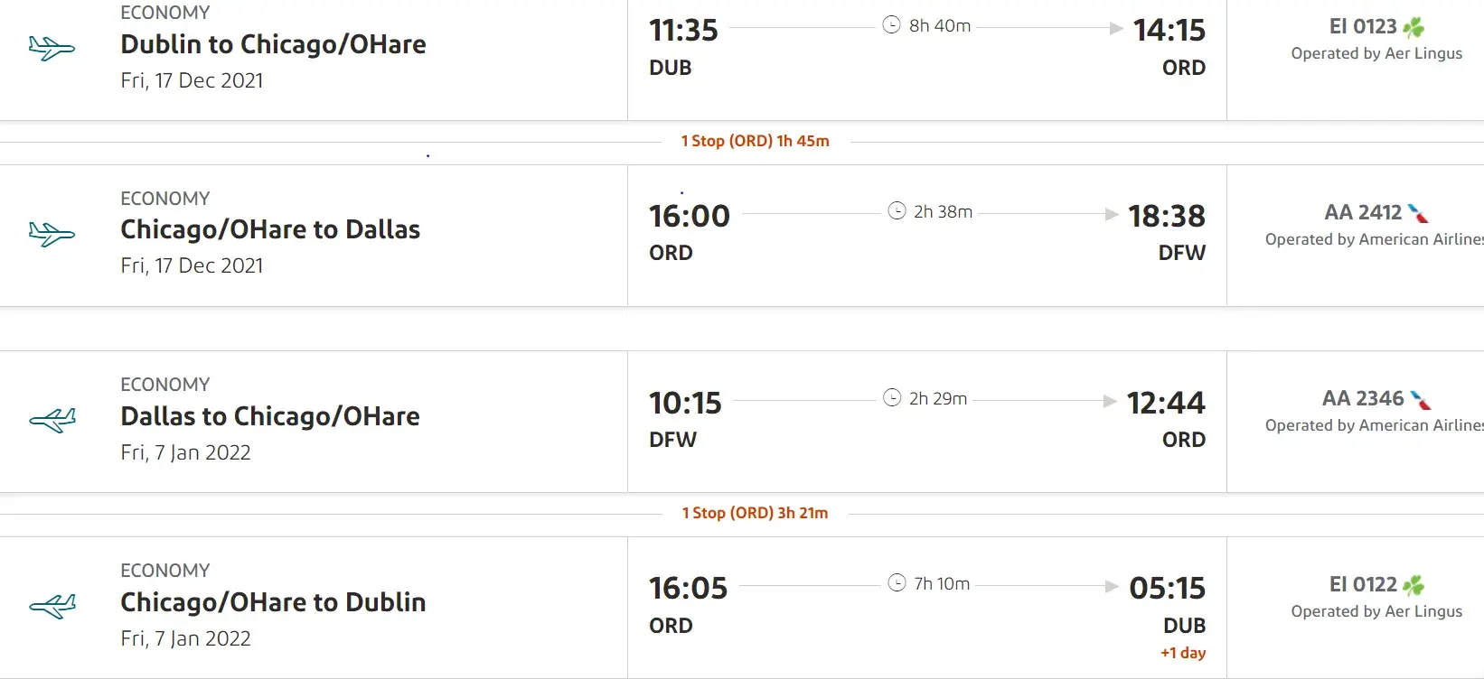The image size is (1484, 679).
Task: Tap the American Airlines logo next to AA 2346
Action: point(1421,400)
